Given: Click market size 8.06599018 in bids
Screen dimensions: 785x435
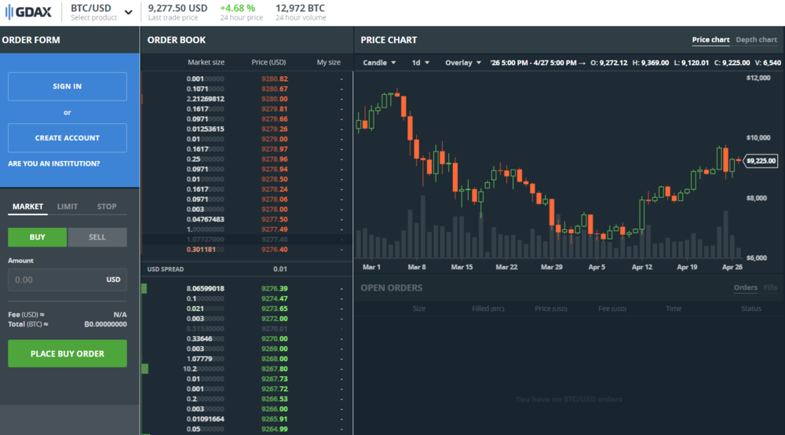Looking at the screenshot, I should pos(205,289).
